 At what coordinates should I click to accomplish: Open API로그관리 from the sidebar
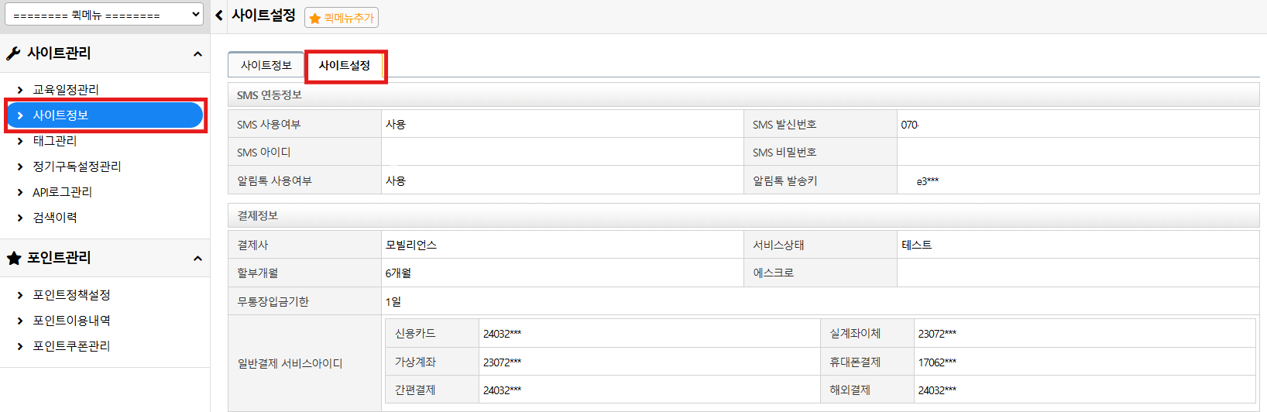tap(62, 192)
